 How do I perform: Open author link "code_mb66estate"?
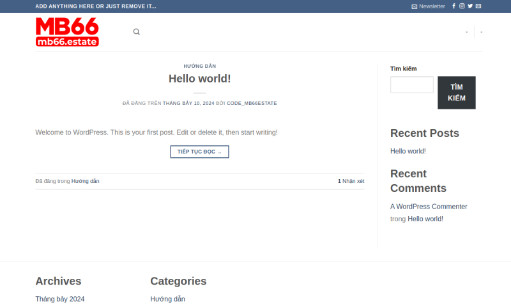[x=252, y=103]
